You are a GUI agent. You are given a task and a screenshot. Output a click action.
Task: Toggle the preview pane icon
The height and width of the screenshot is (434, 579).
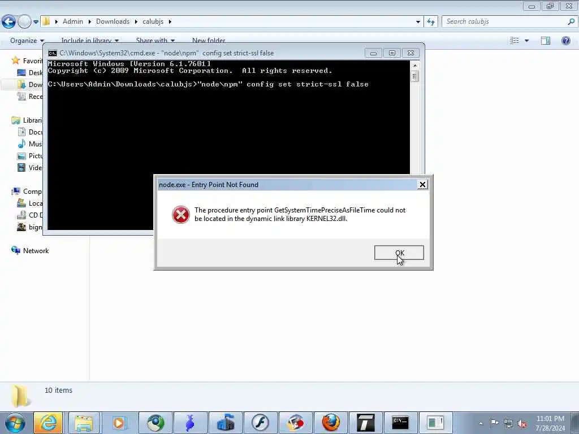coord(546,41)
